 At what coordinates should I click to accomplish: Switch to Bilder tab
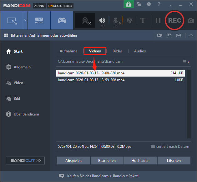point(117,51)
